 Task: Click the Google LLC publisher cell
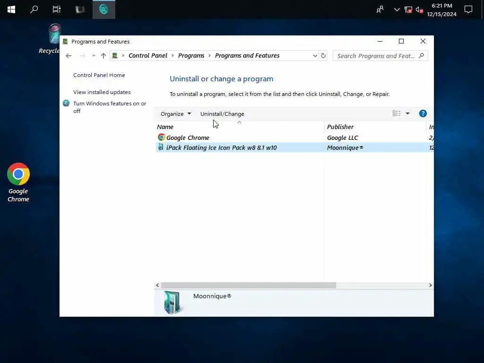343,138
